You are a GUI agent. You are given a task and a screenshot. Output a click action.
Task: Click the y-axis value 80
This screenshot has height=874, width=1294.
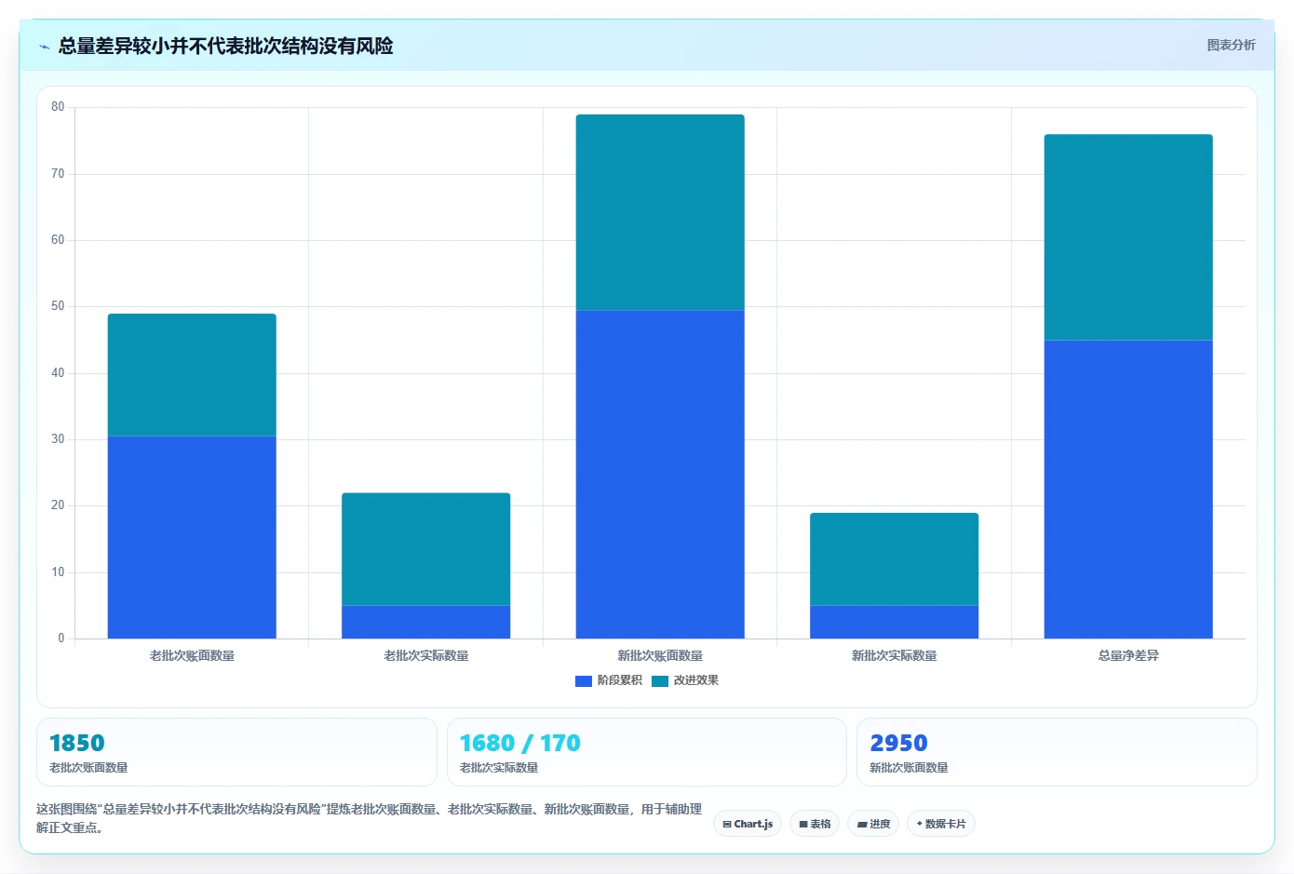coord(58,107)
